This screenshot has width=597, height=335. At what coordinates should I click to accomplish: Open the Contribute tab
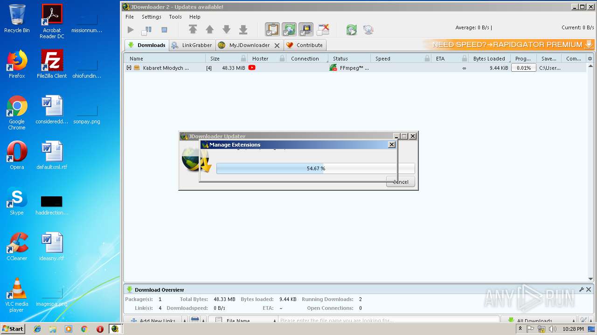[305, 45]
